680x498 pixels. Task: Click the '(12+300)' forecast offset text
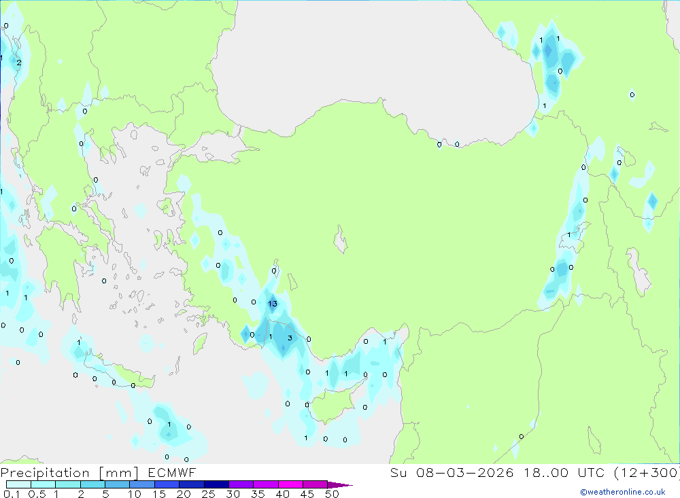647,473
